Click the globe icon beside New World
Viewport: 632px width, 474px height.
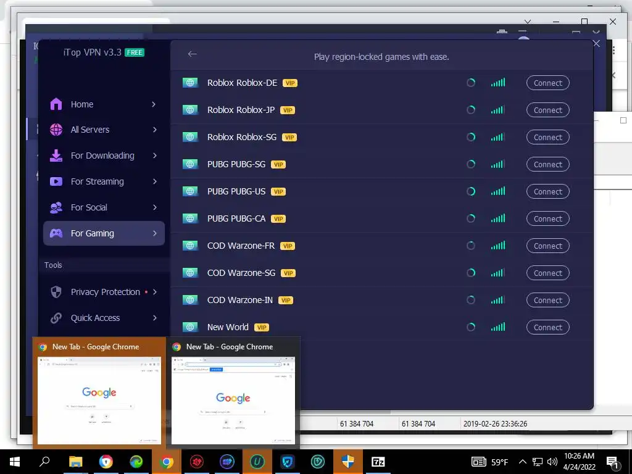point(190,327)
